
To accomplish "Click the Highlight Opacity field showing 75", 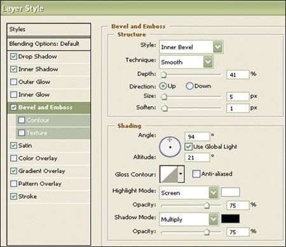I will (x=238, y=206).
